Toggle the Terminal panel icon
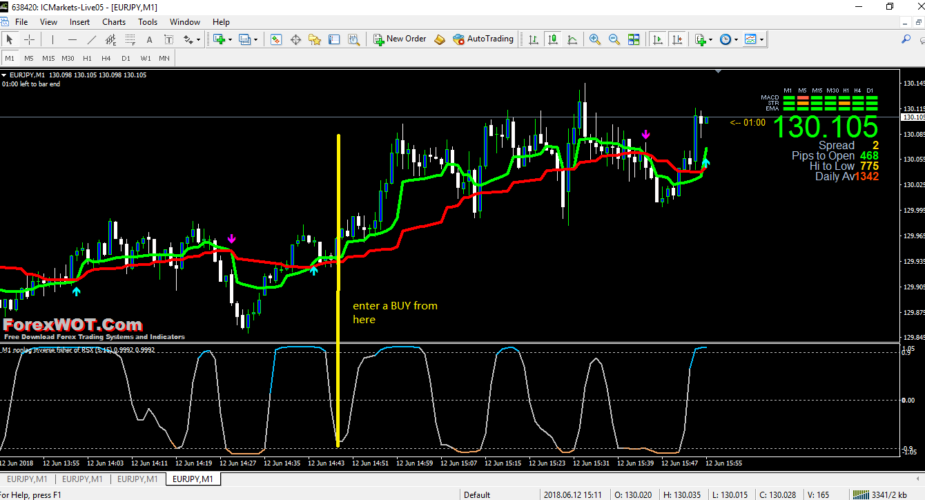Viewport: 925px width, 500px height. 334,39
